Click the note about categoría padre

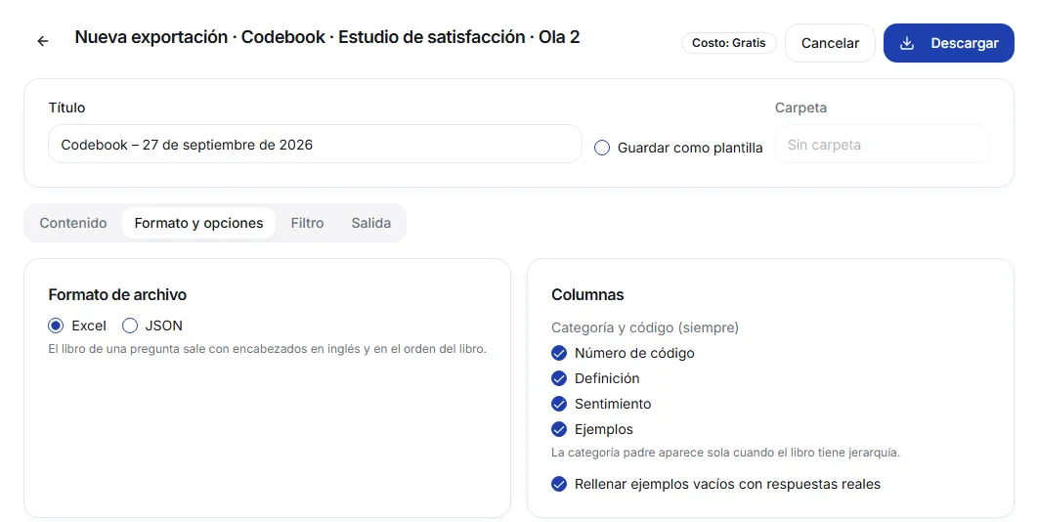(x=725, y=453)
